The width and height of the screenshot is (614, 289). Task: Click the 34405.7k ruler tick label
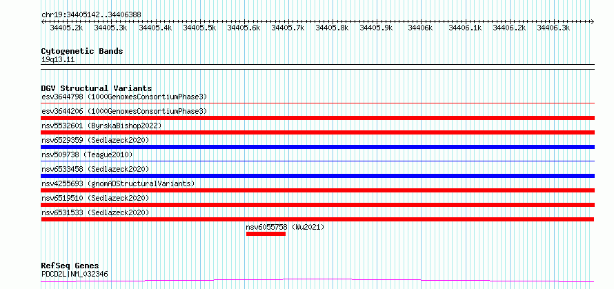(x=288, y=28)
